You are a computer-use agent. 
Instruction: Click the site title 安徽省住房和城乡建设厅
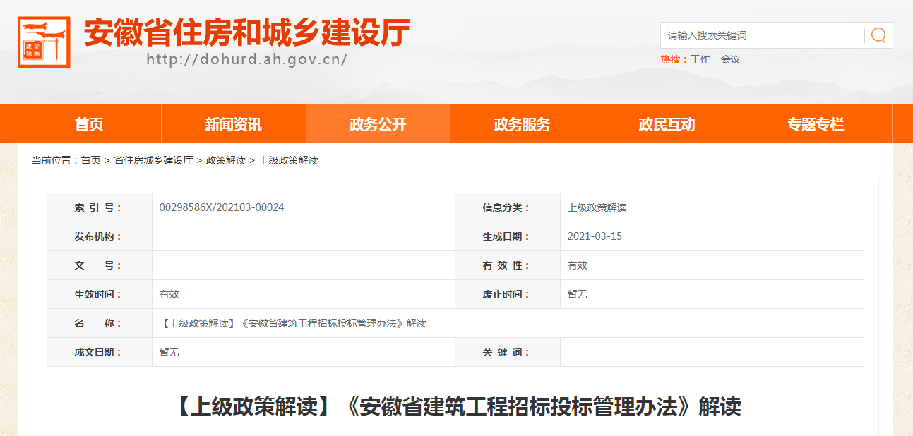click(x=246, y=32)
